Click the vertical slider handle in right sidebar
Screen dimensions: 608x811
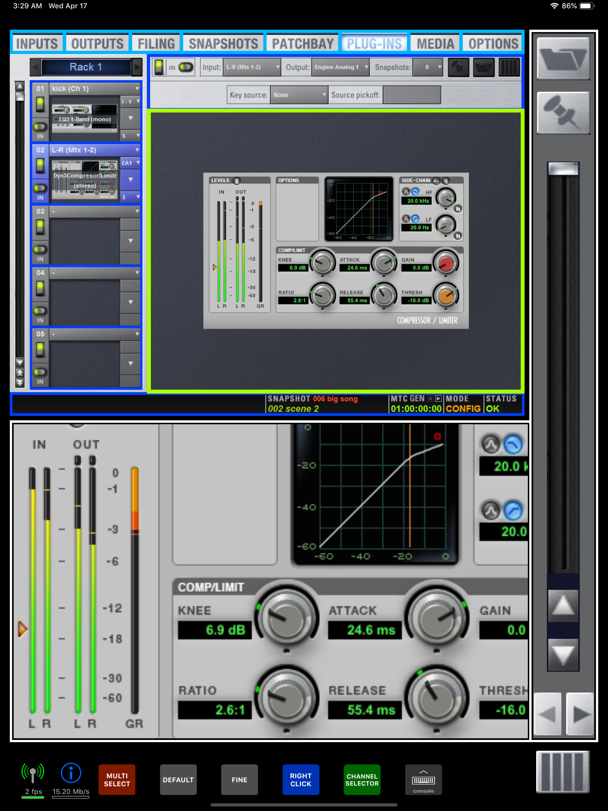point(563,168)
